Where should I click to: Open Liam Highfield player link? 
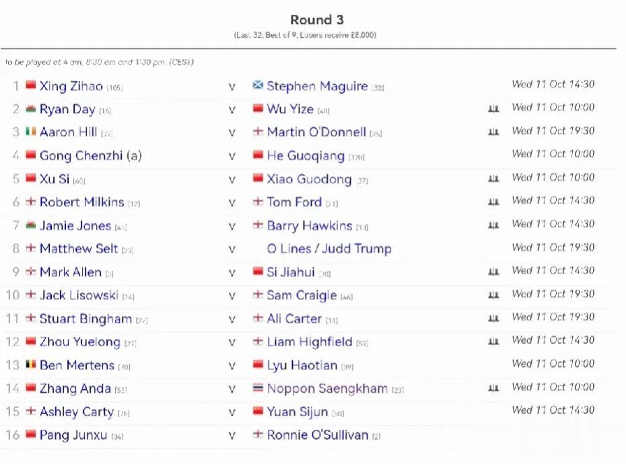(310, 342)
